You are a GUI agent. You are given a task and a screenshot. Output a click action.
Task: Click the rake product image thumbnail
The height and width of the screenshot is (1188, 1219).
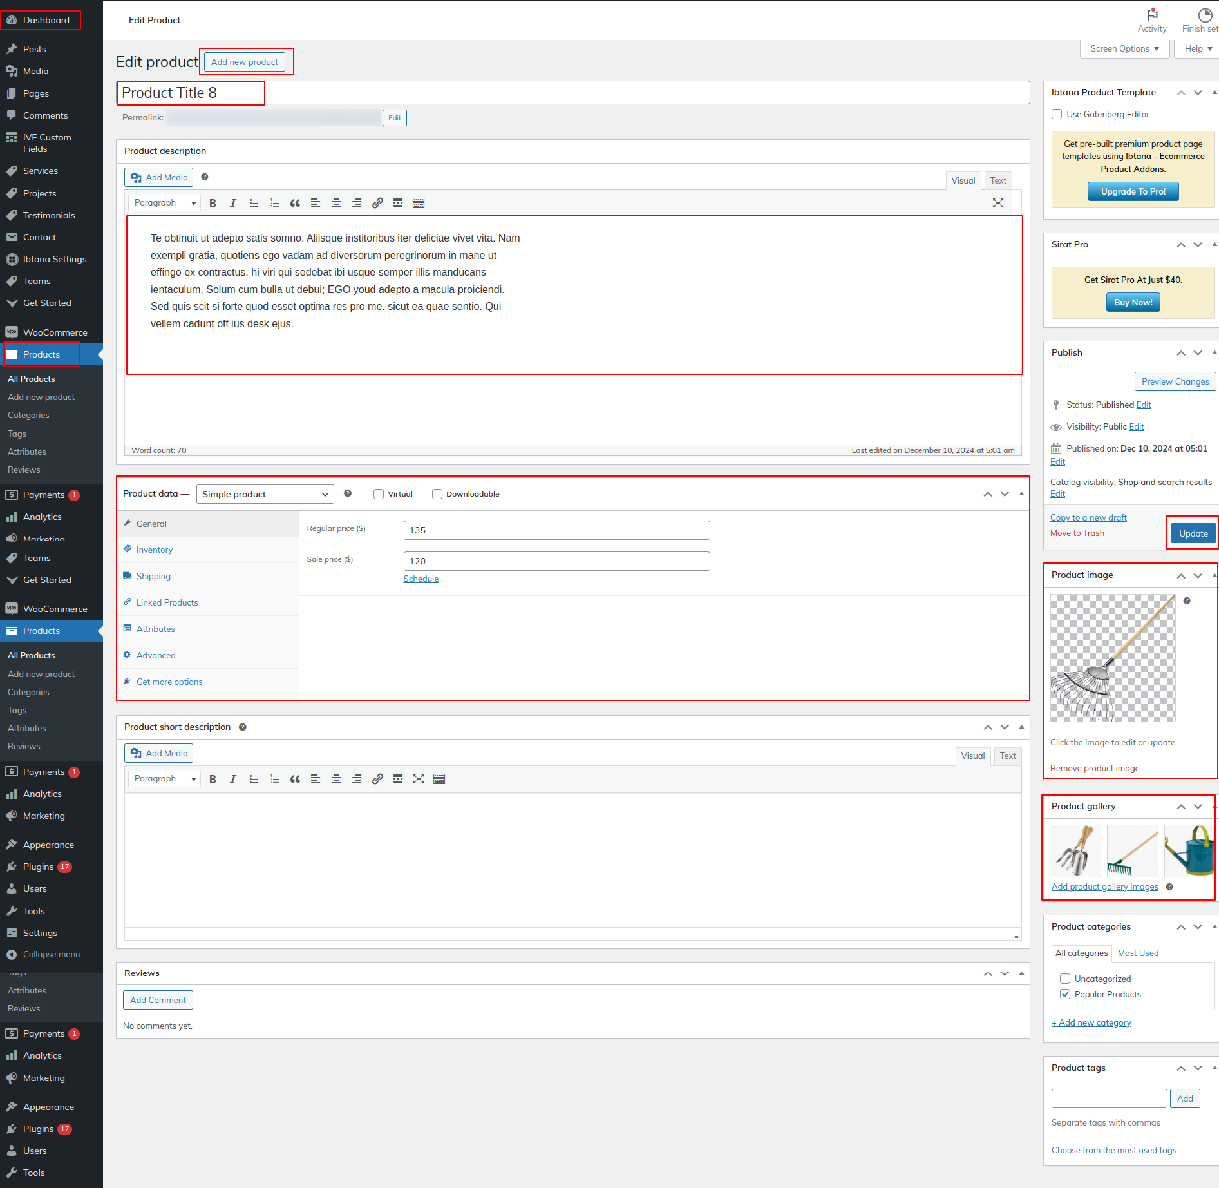click(x=1113, y=658)
